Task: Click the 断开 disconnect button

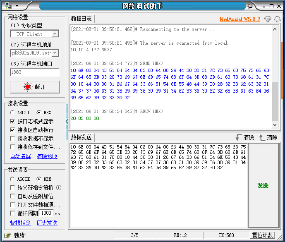Action: click(x=35, y=87)
